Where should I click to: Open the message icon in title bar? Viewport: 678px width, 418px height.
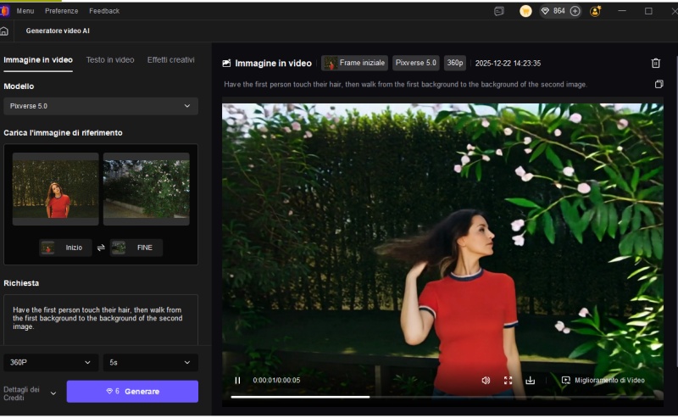click(x=499, y=11)
